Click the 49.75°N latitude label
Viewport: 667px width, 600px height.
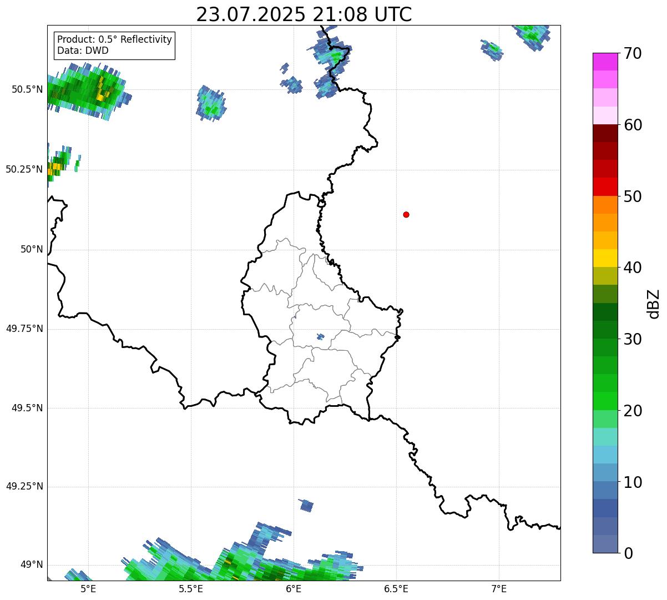click(x=24, y=329)
